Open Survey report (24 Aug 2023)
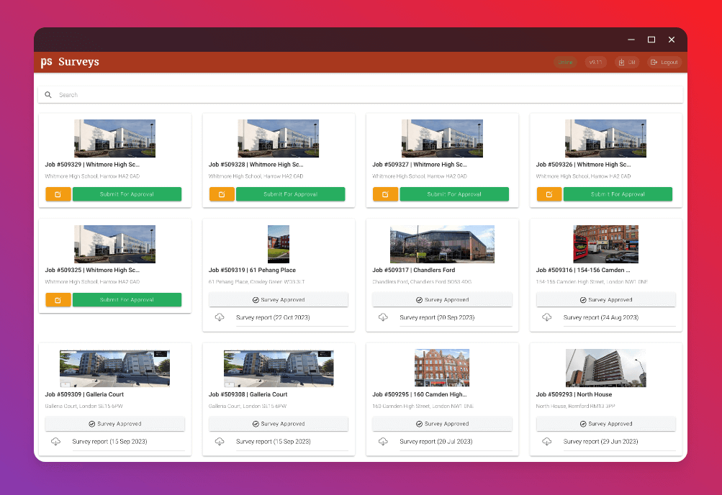722x495 pixels. (601, 317)
